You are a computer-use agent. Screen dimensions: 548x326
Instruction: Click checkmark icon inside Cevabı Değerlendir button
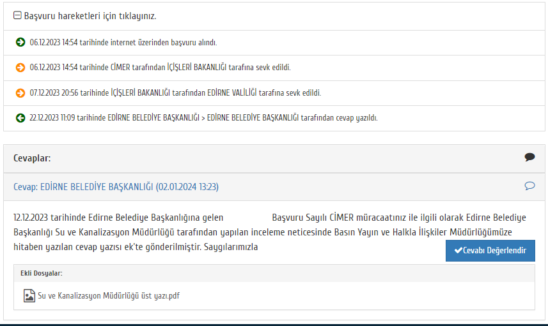point(458,251)
